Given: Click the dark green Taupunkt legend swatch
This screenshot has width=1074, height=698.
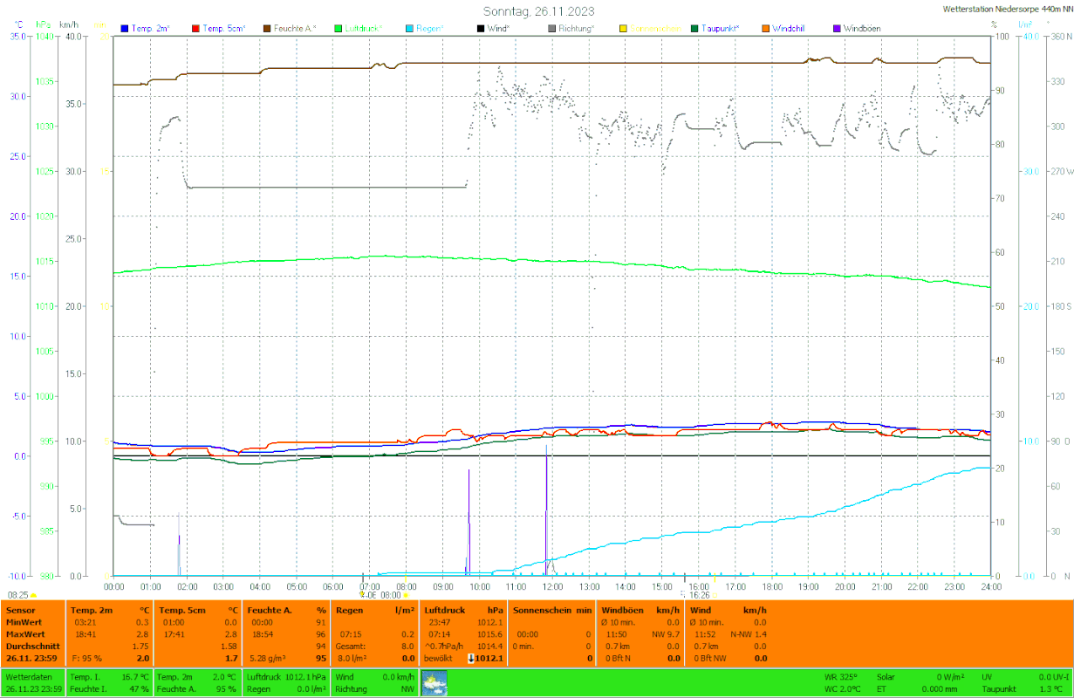Looking at the screenshot, I should (x=694, y=29).
